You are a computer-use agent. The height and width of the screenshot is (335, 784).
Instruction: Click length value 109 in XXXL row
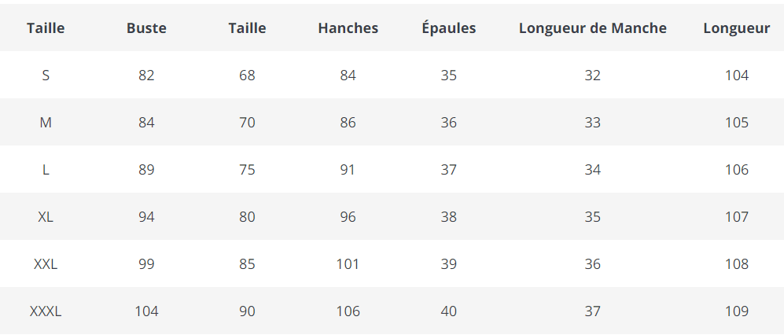pos(736,311)
